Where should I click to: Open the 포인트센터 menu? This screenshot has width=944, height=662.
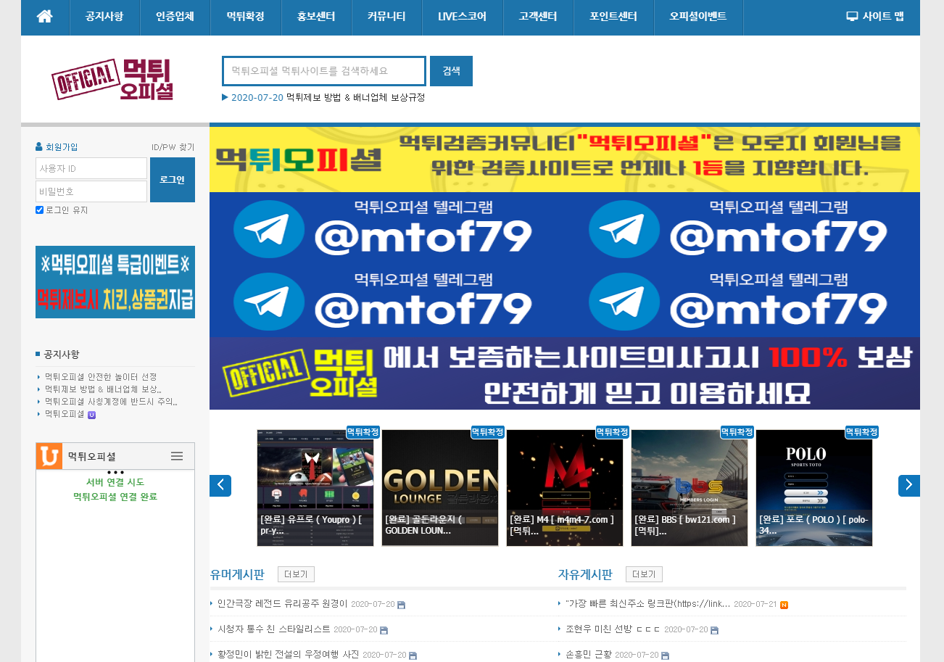613,16
